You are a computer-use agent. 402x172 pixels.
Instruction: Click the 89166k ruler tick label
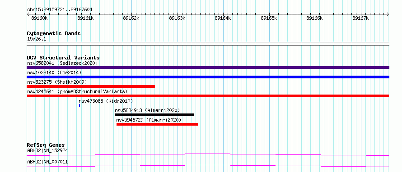(314, 18)
